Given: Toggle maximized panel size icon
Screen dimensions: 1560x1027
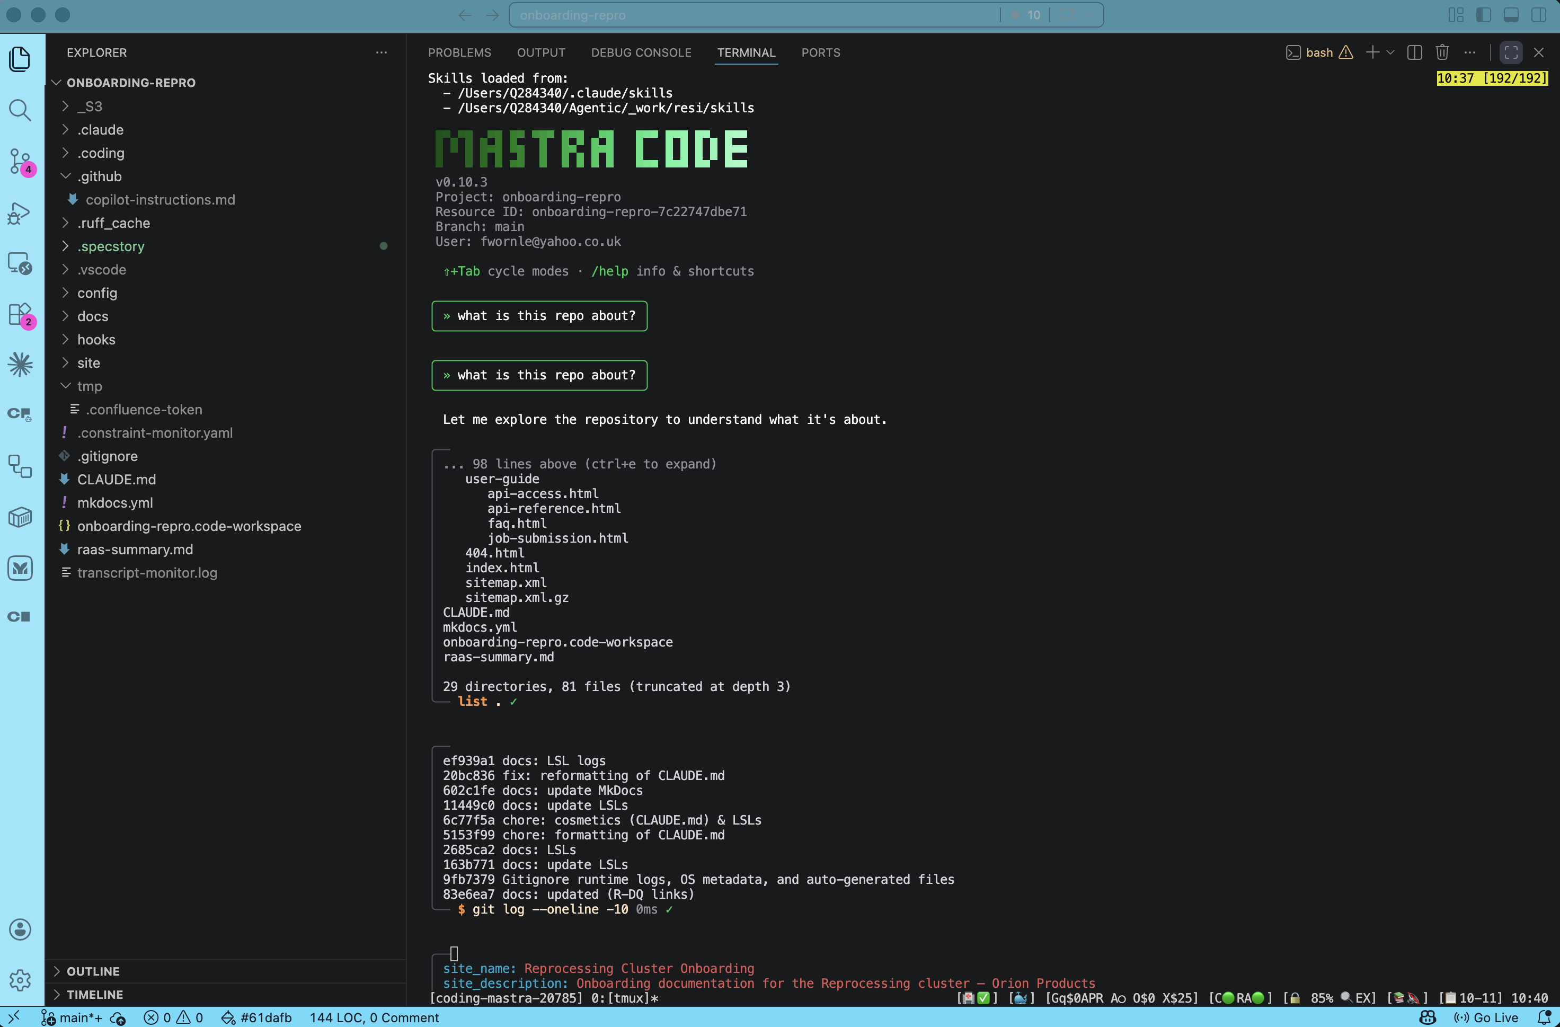Looking at the screenshot, I should [1511, 52].
